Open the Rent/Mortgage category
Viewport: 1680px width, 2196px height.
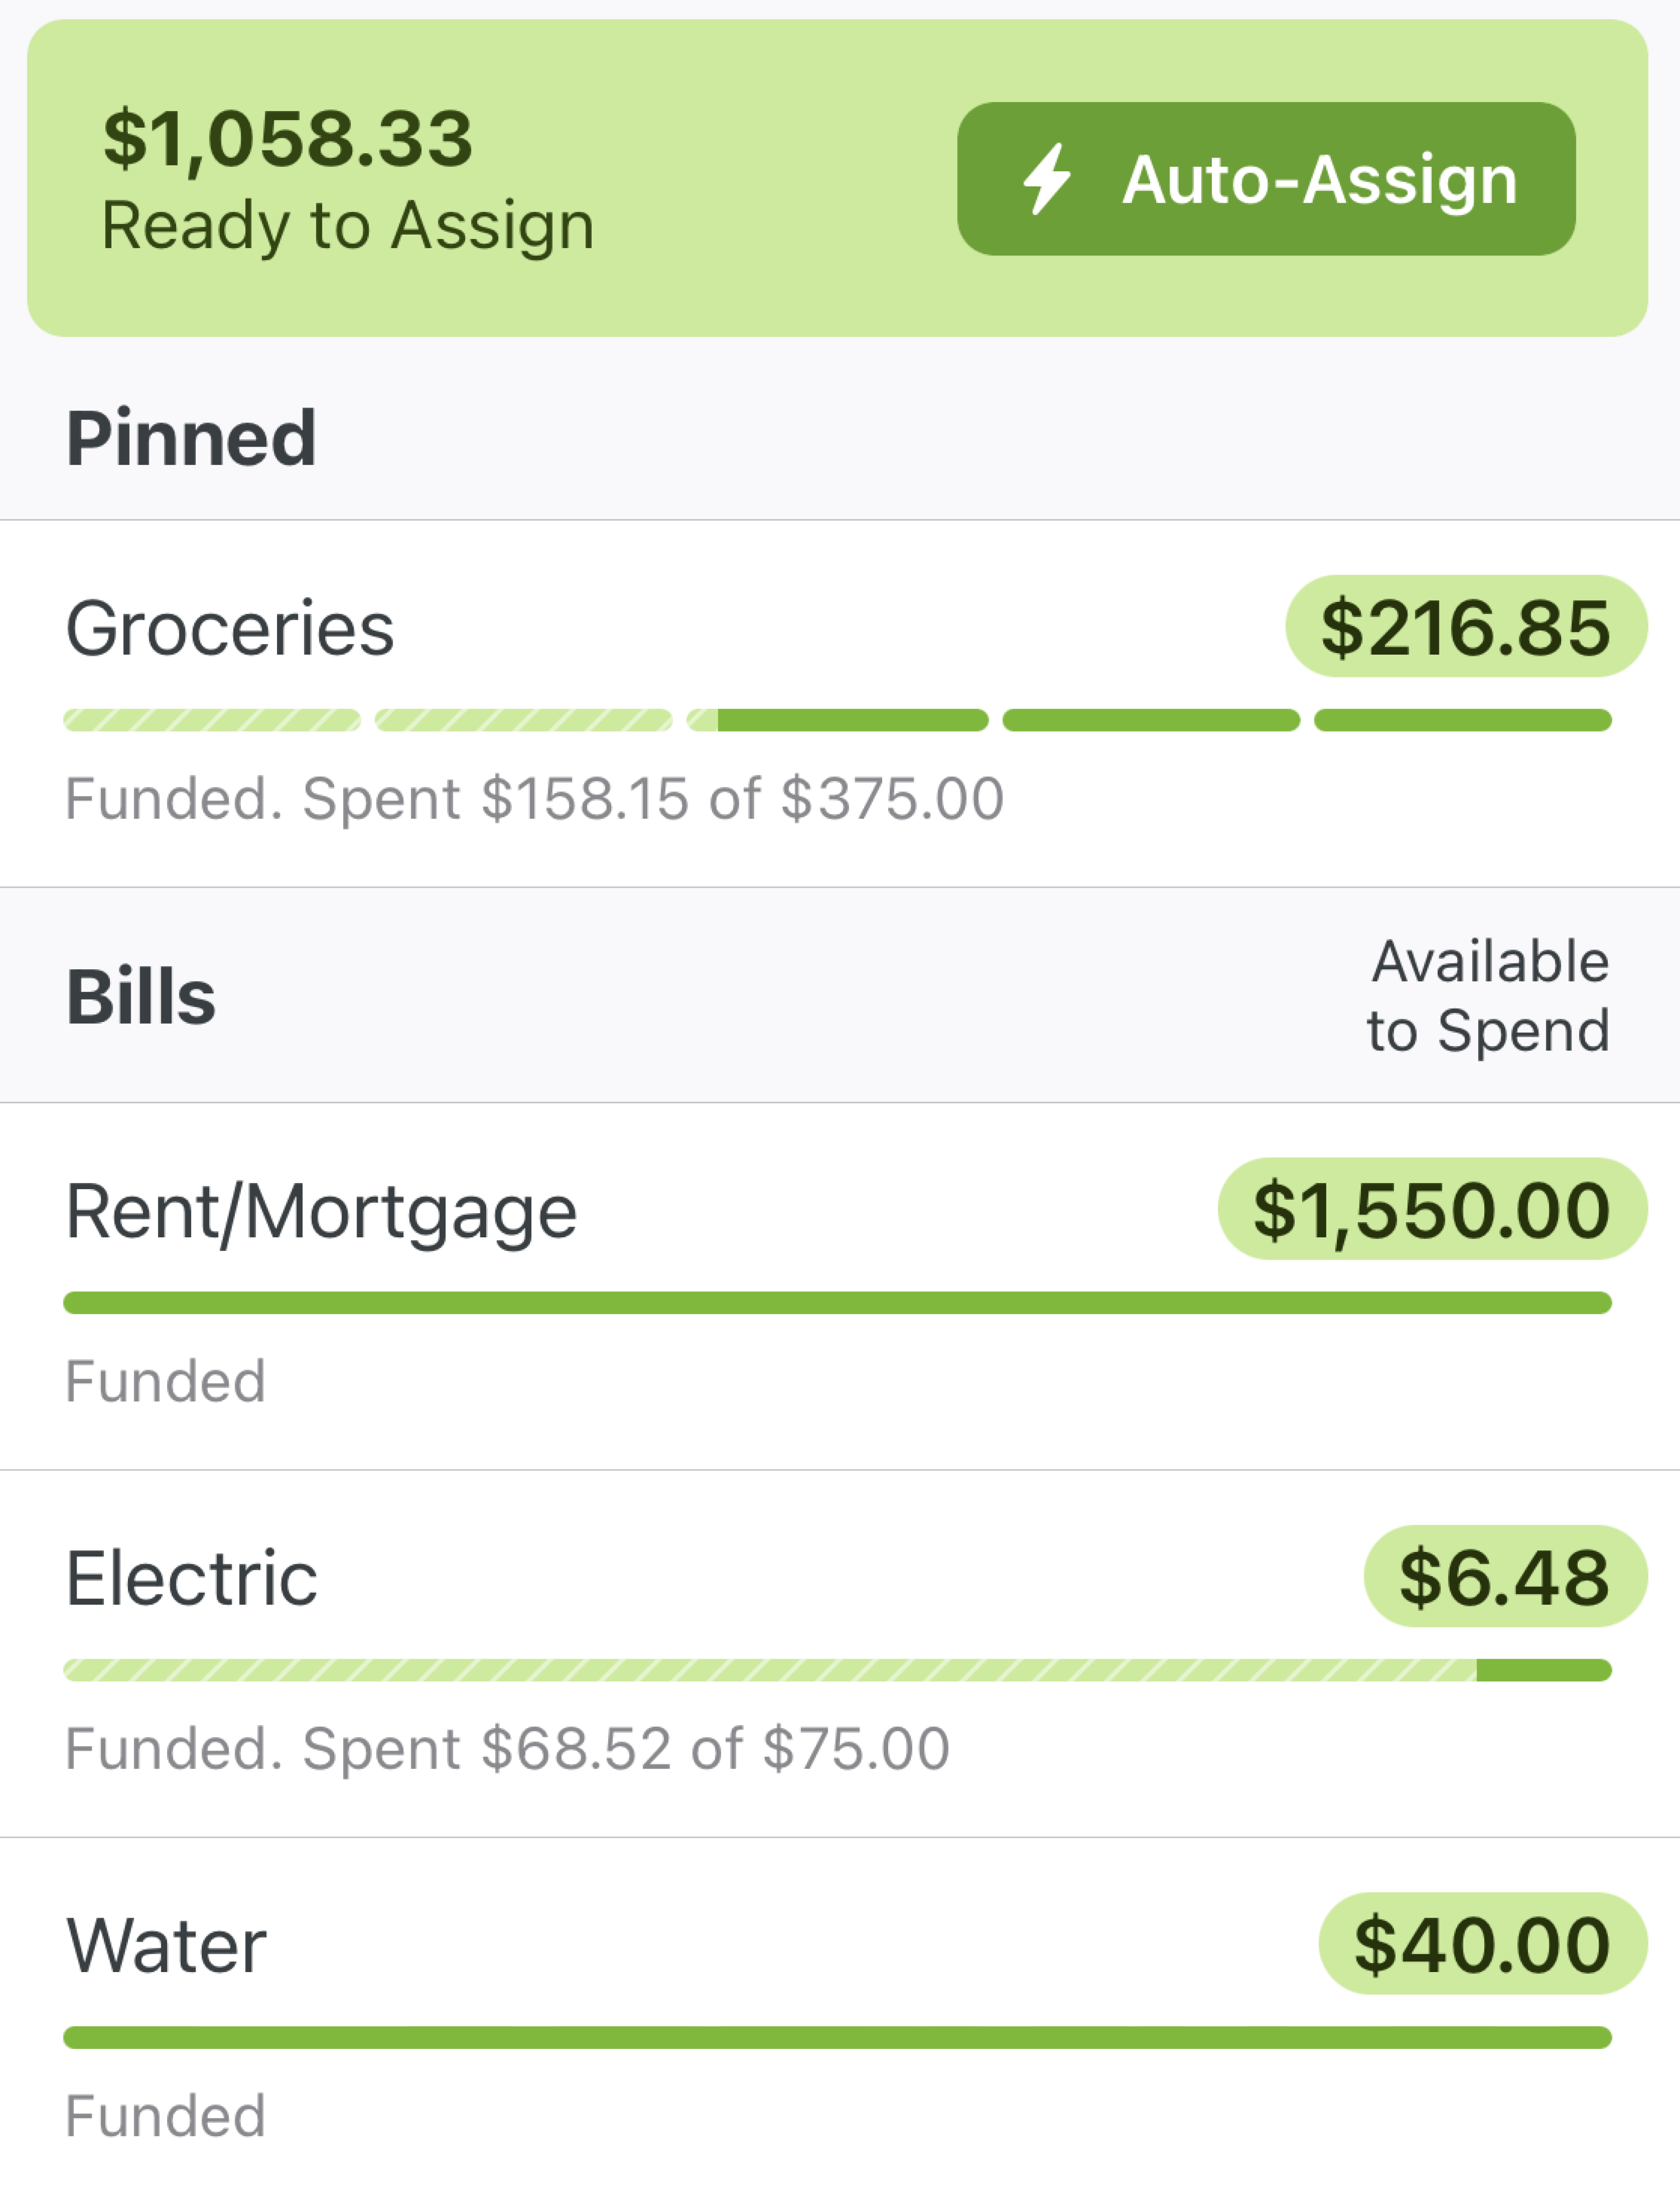coord(321,1211)
